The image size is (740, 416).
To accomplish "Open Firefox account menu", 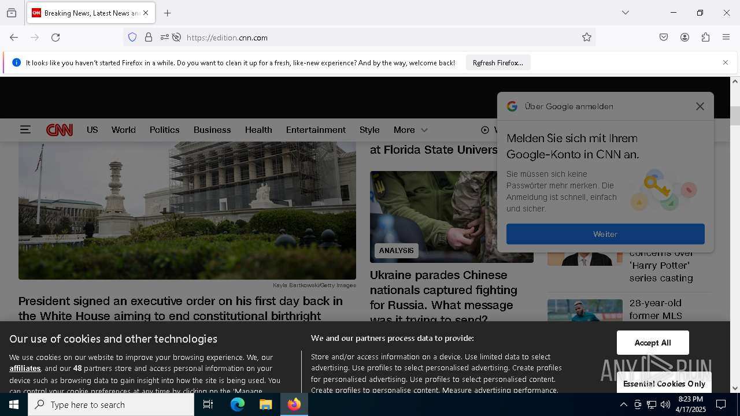I will tap(684, 38).
